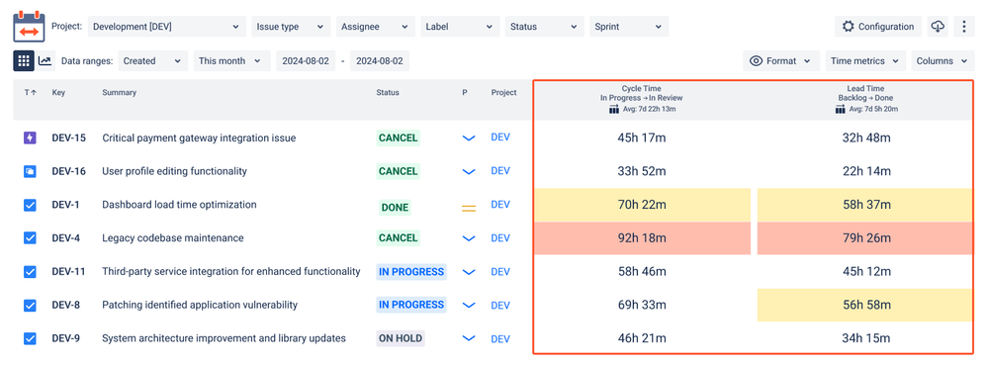Open the This month period dropdown
Viewport: 988px width, 366px height.
pos(230,61)
